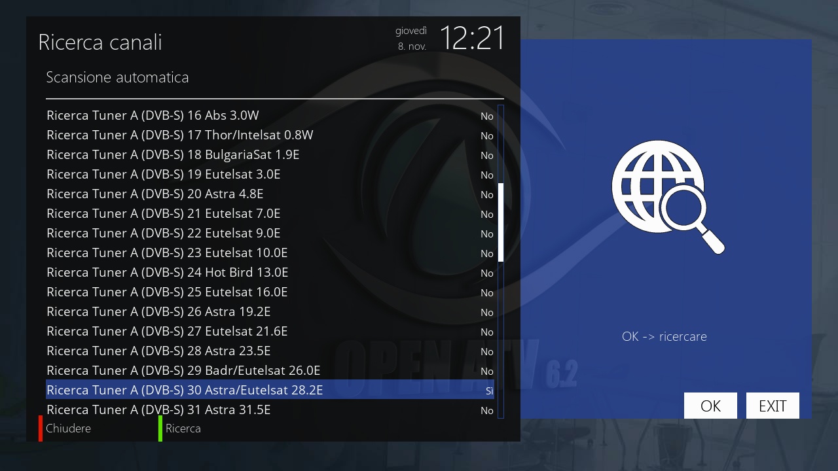Toggle the Si value for 30 Astra/Eutelsat 28.2E
The height and width of the screenshot is (471, 838).
489,391
